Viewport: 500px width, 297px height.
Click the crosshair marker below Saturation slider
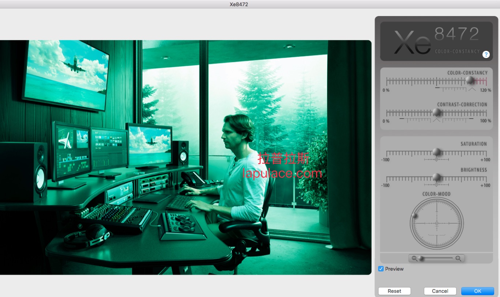[436, 160]
